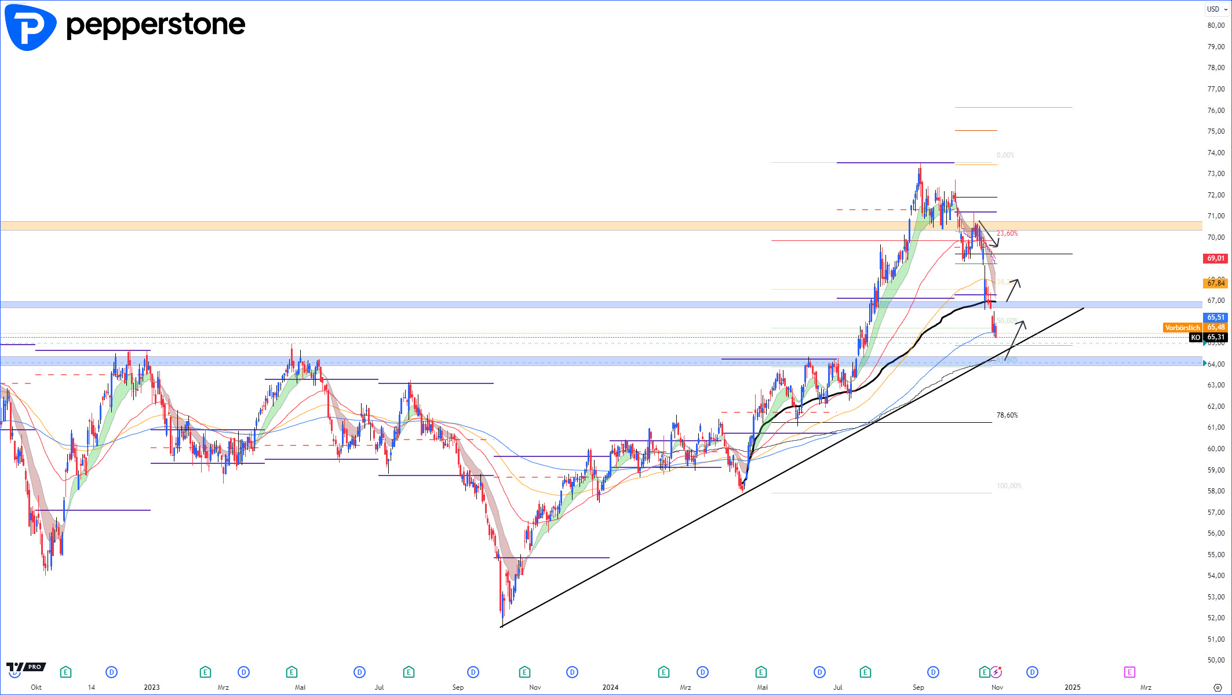Viewport: 1232px width, 695px height.
Task: Click the Vorbörslich pre-market label
Action: click(1182, 328)
